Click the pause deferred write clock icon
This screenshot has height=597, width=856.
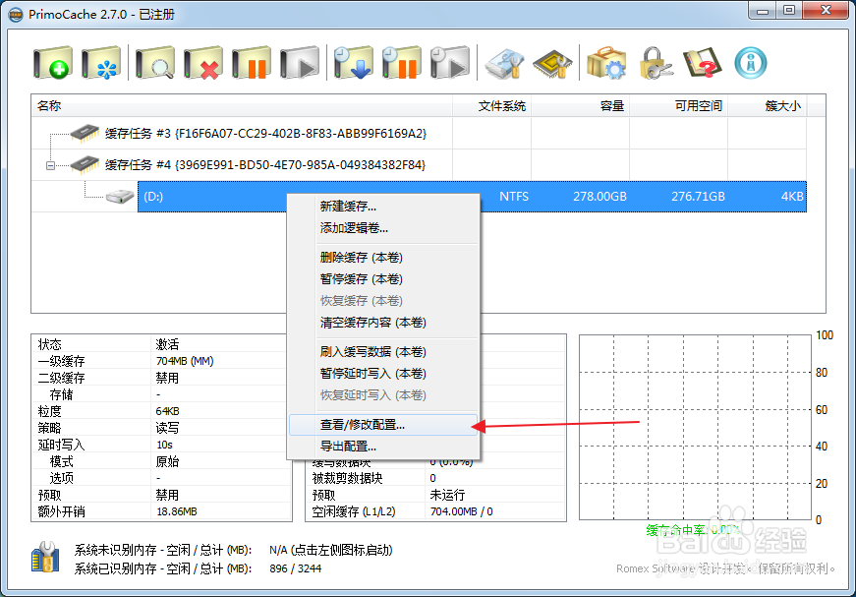pyautogui.click(x=401, y=63)
